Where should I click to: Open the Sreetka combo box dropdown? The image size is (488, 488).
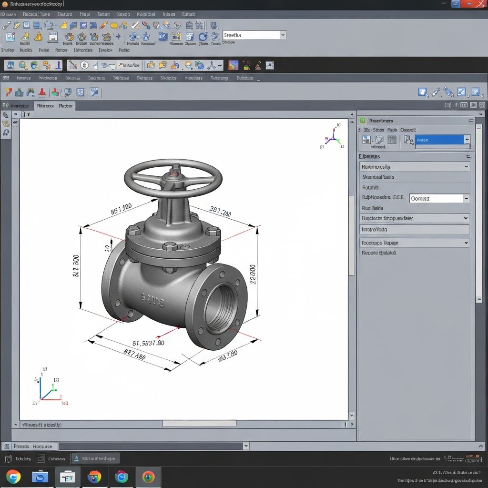pos(283,35)
